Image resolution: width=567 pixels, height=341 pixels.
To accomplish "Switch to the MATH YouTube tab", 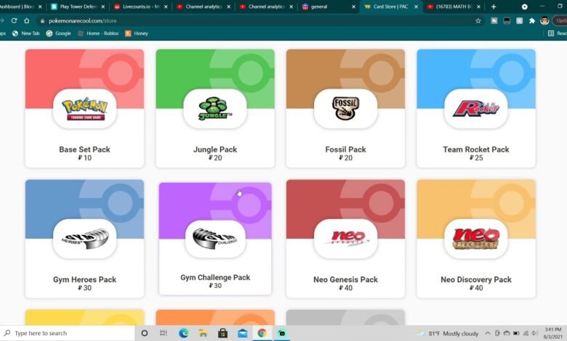I will [454, 7].
